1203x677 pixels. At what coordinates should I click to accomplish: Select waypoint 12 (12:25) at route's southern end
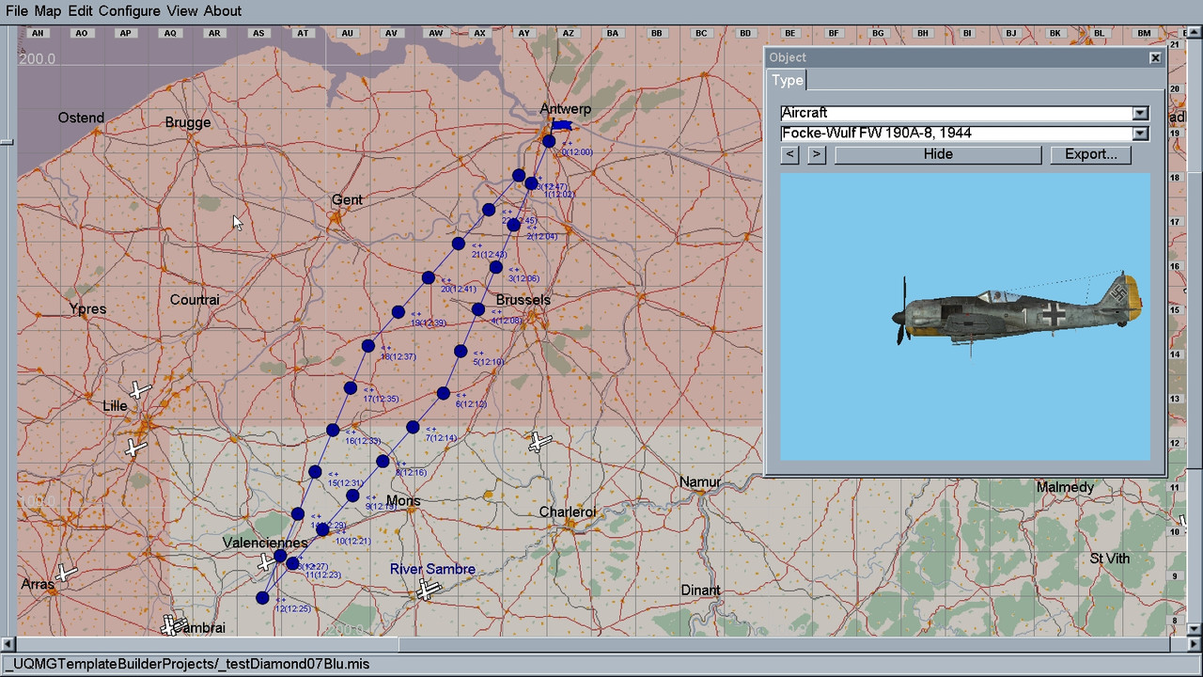click(x=262, y=598)
